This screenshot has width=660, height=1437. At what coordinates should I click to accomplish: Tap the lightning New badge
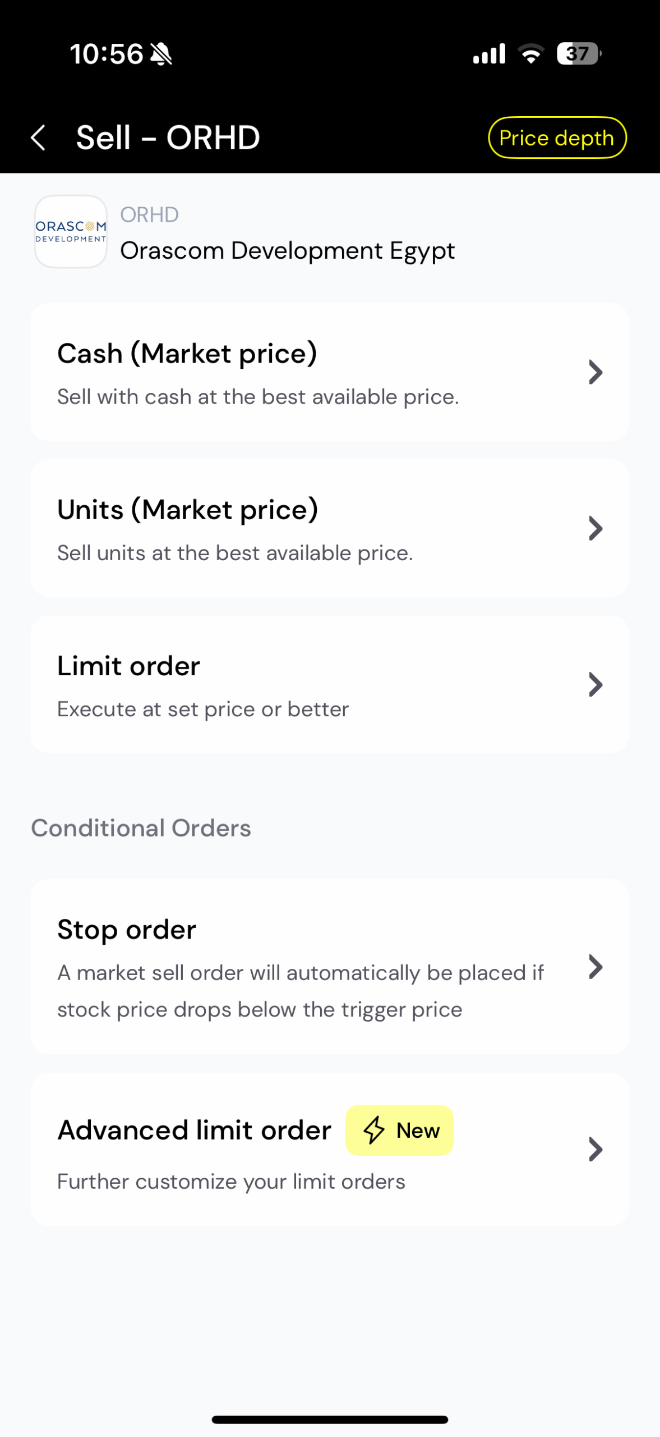point(399,1131)
